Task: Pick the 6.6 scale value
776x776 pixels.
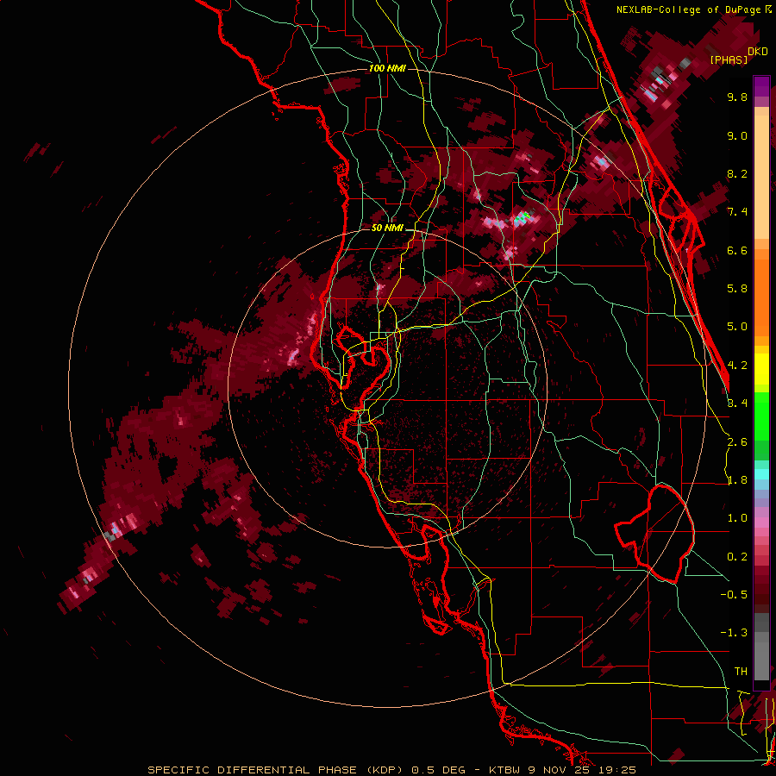Action: 737,250
